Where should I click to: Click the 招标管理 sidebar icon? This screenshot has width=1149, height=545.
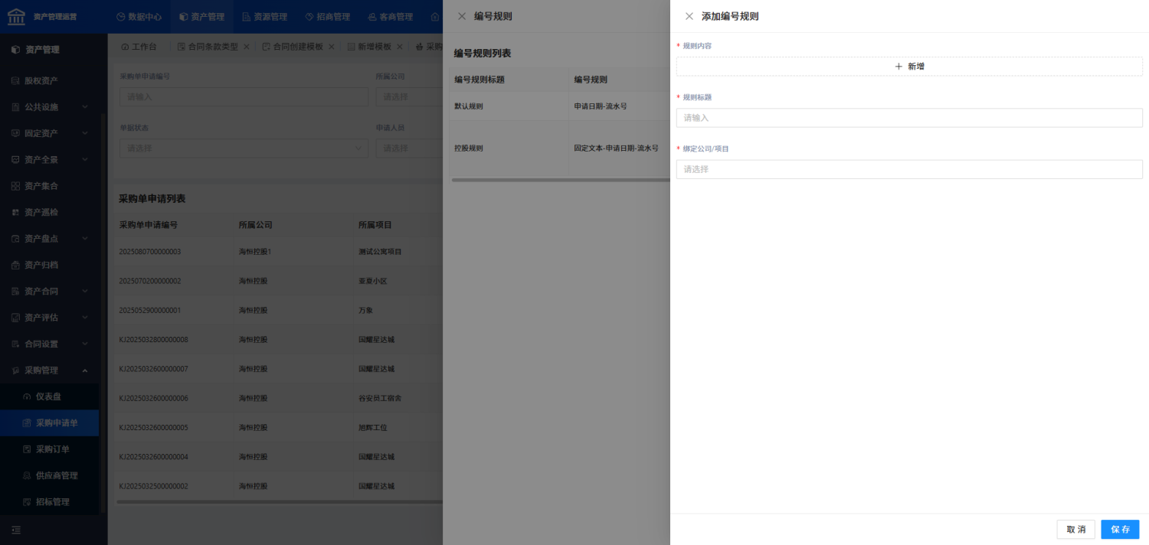tap(27, 502)
